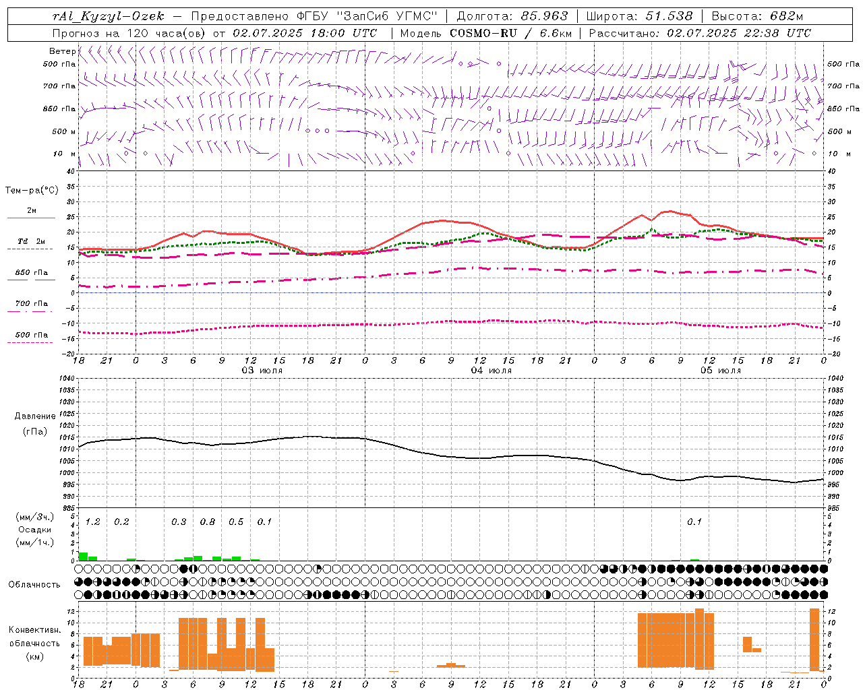Click the Модель COSMO-RU / 6.6км label
The width and height of the screenshot is (863, 690).
tap(486, 33)
